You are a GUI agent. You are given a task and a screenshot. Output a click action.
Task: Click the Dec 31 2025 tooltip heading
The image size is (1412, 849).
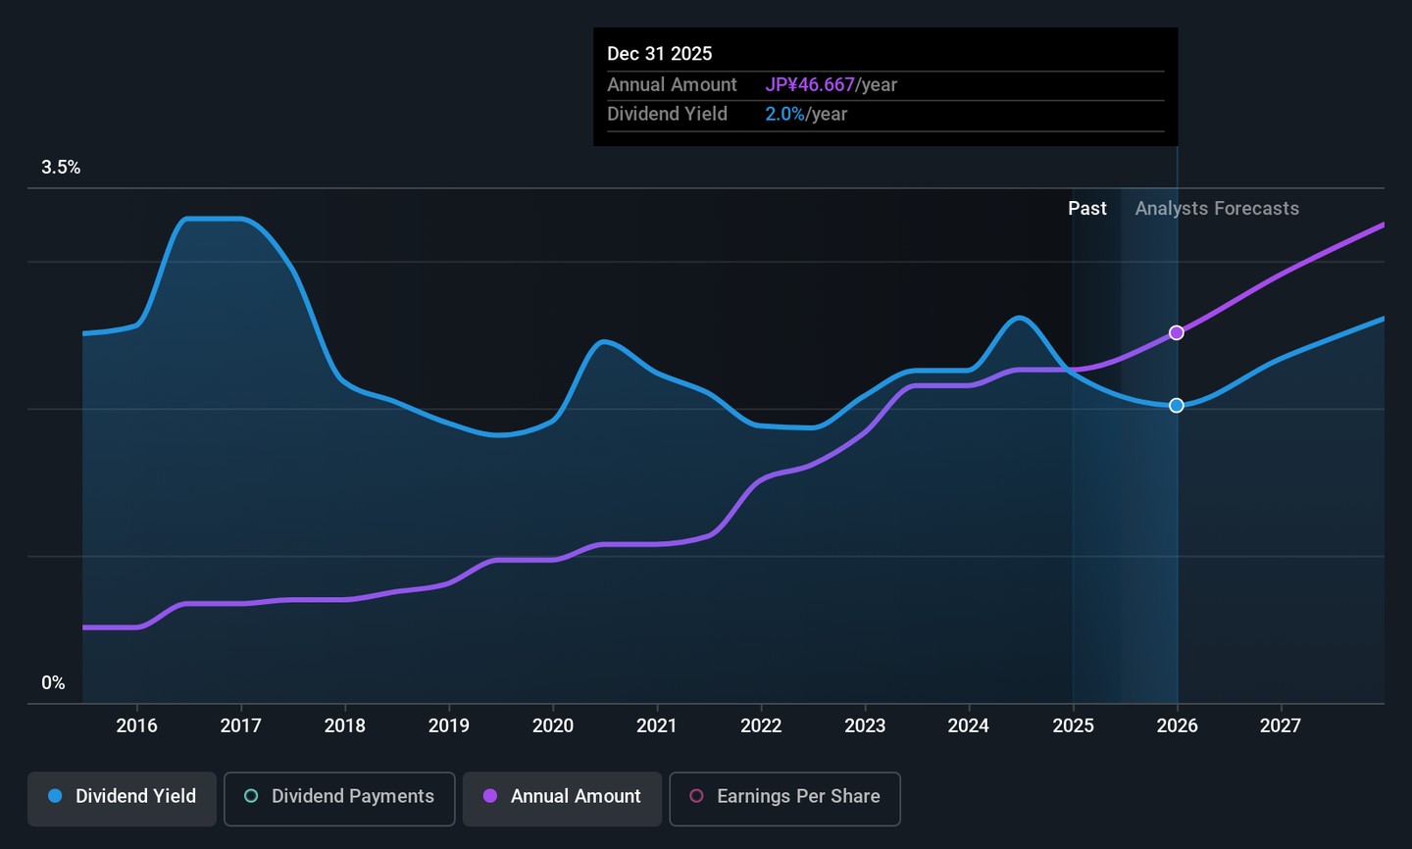[x=659, y=54]
